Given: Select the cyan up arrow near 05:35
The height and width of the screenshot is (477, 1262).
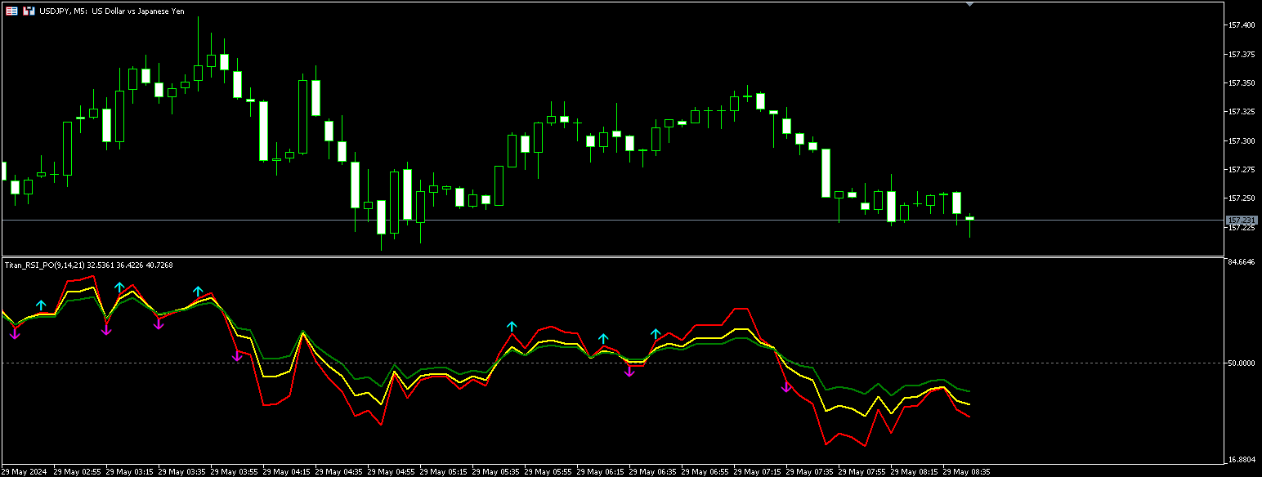Looking at the screenshot, I should 512,327.
